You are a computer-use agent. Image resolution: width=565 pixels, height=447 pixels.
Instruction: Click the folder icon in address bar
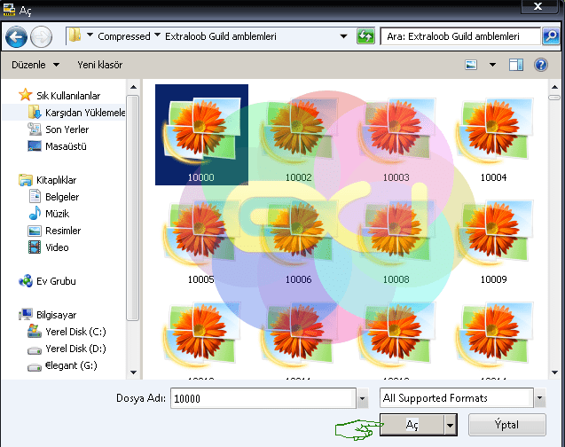click(x=75, y=35)
